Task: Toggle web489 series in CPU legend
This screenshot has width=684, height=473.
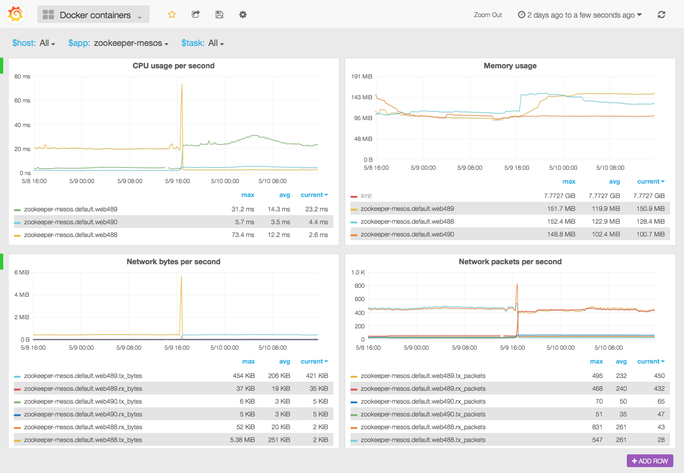Action: tap(71, 209)
